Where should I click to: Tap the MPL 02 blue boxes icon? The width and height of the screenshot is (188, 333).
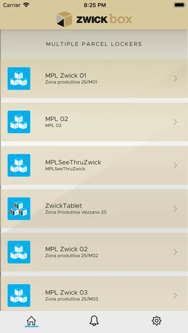[x=19, y=122]
